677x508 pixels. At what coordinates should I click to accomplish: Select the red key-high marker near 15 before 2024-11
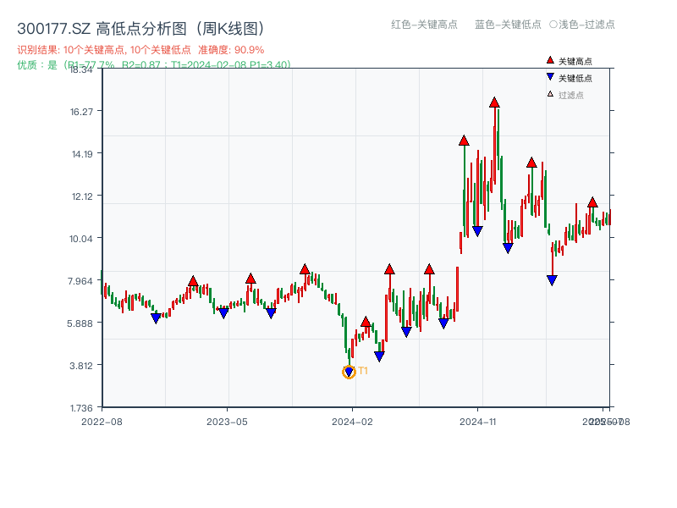[464, 141]
